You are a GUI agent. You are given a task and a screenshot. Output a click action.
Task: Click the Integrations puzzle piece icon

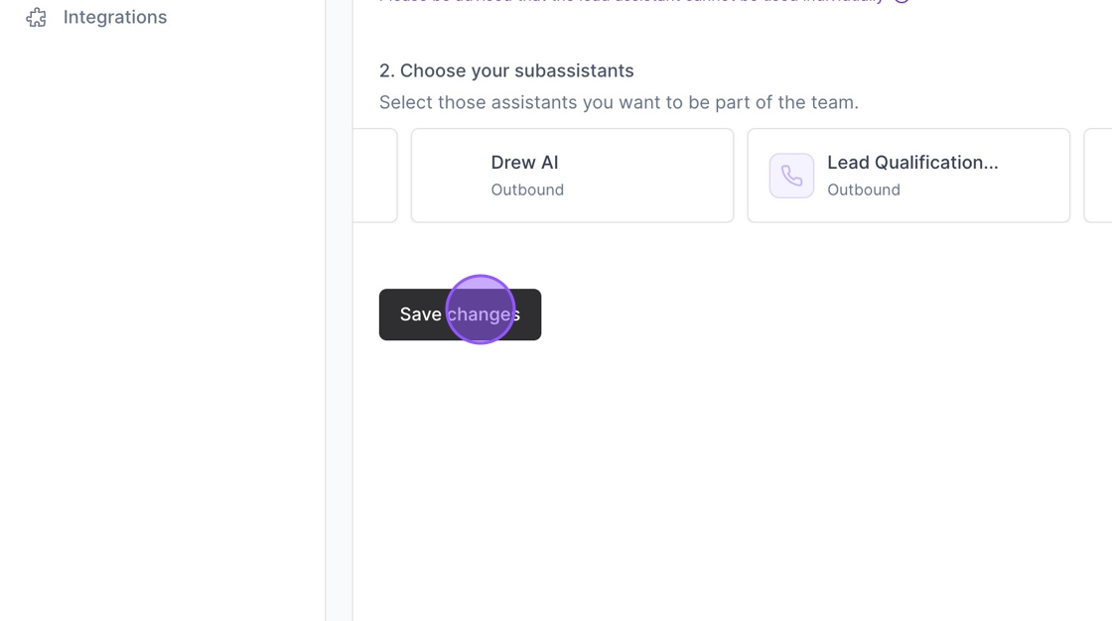(x=36, y=17)
